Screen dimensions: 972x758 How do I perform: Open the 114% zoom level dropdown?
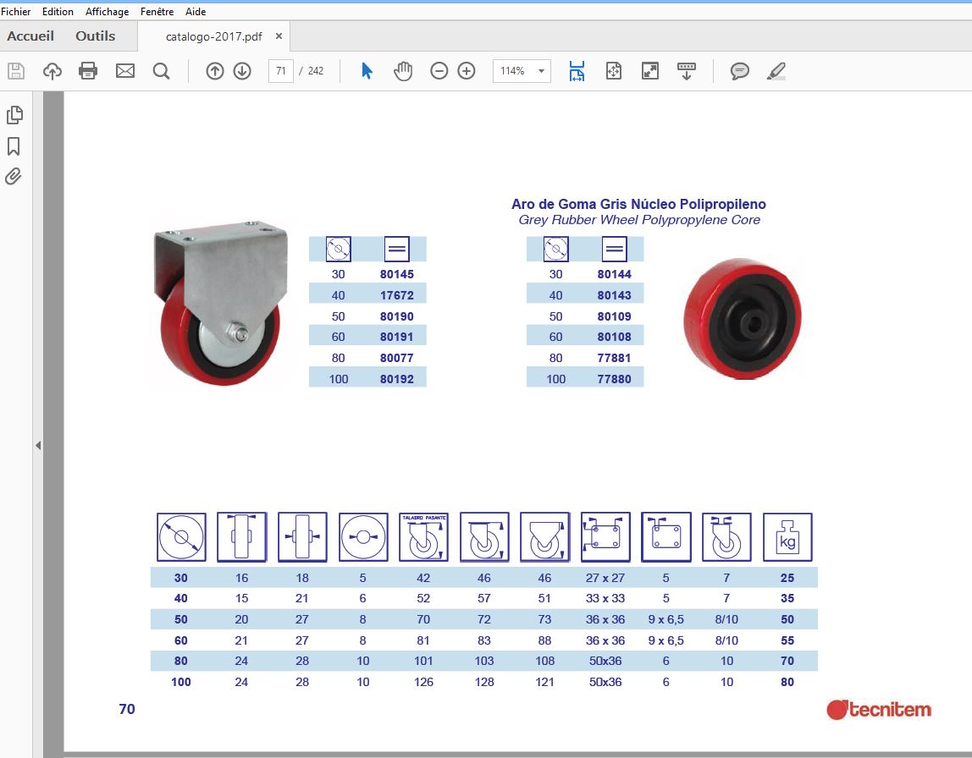coord(522,71)
